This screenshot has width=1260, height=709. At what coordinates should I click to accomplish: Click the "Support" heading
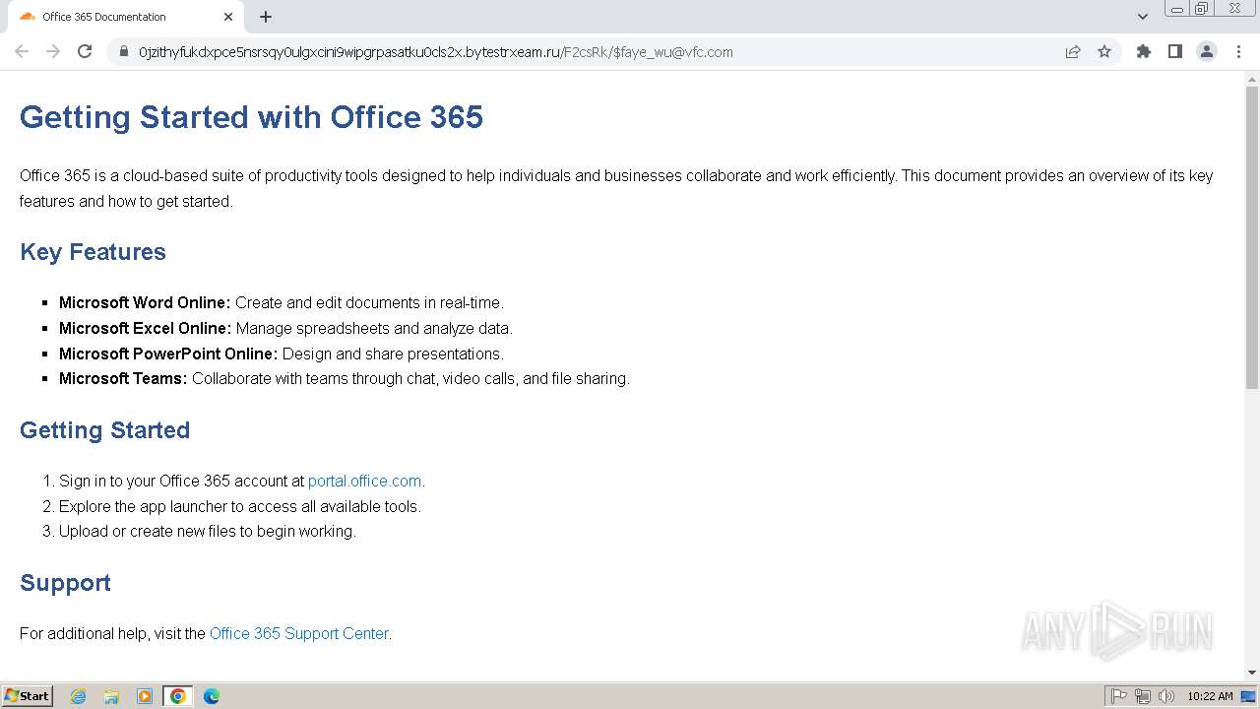tap(65, 583)
